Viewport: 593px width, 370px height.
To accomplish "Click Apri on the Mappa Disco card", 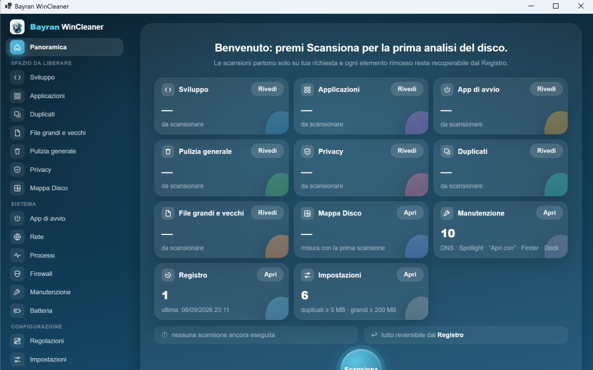I will pos(410,213).
